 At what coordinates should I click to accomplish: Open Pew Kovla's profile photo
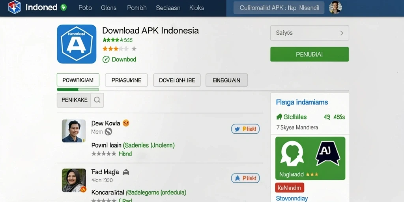[x=74, y=131]
